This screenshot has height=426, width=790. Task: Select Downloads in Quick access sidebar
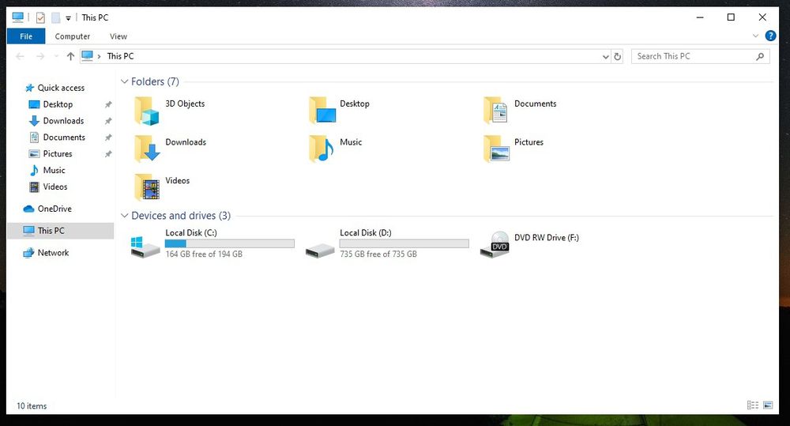coord(62,121)
